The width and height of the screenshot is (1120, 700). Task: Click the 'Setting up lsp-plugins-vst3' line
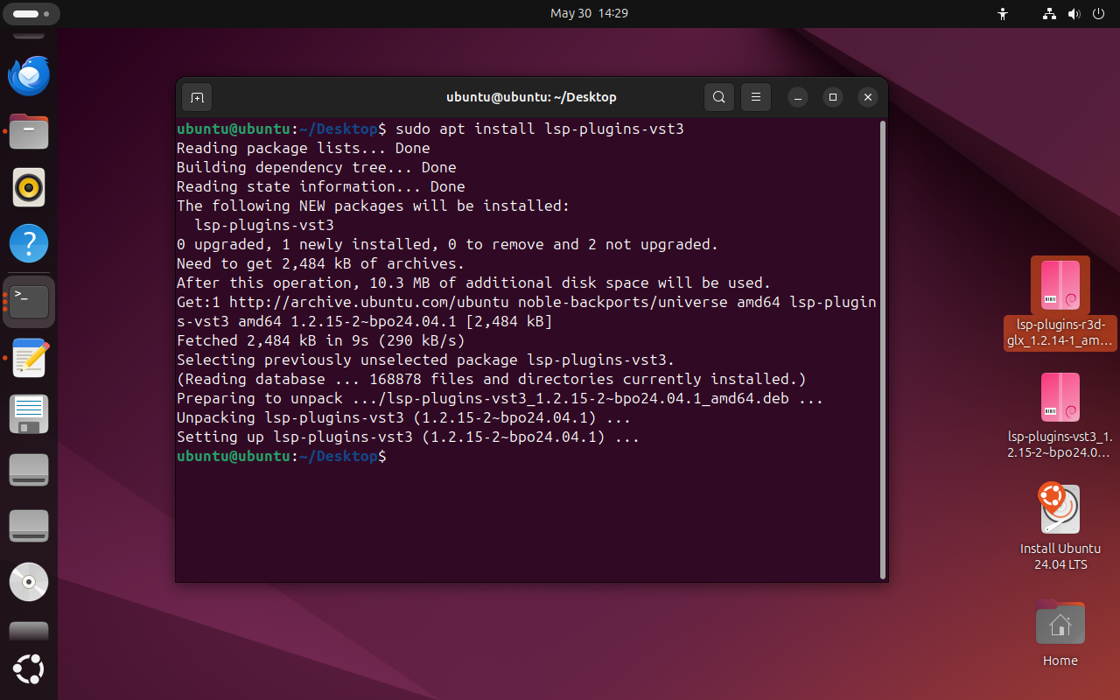[409, 437]
